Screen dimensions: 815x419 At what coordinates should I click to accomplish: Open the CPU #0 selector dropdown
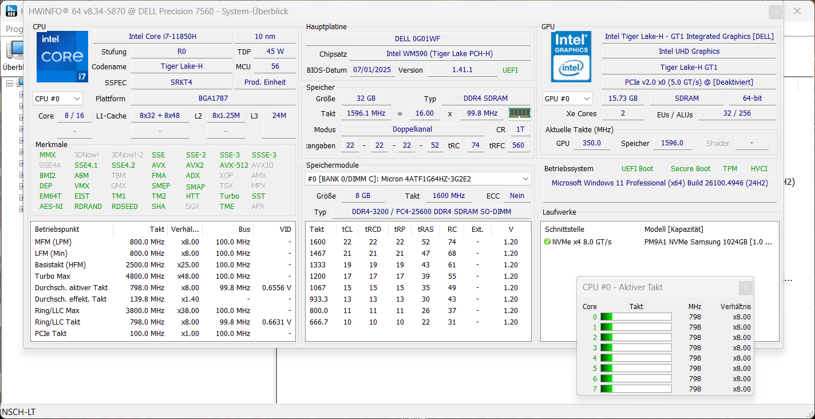click(x=58, y=98)
